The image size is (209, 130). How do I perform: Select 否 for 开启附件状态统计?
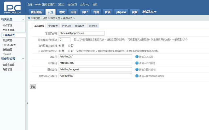pos(69,51)
